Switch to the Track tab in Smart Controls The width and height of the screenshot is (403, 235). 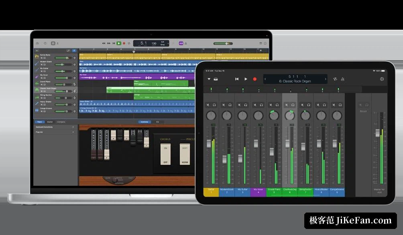[x=40, y=122]
